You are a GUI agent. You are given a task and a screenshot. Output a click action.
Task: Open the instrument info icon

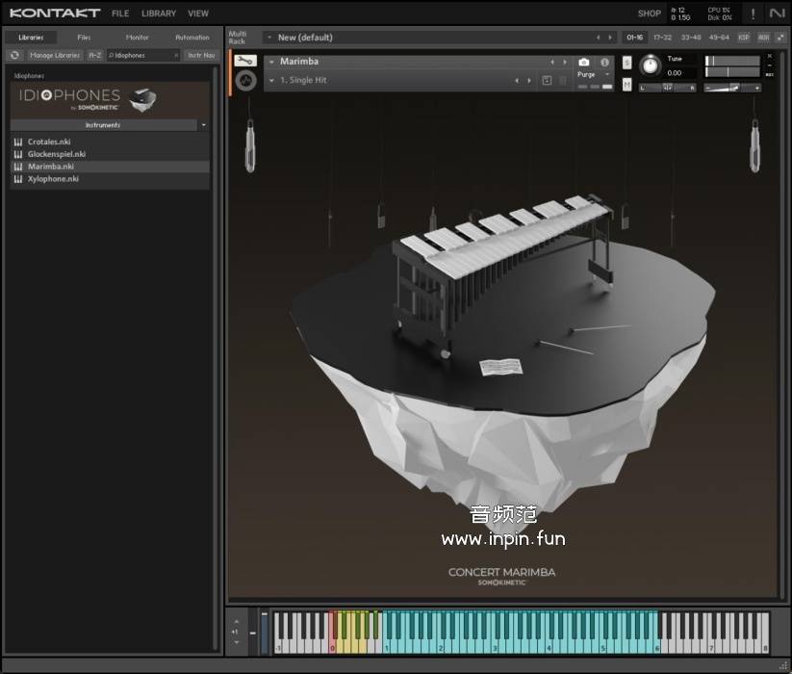(605, 62)
